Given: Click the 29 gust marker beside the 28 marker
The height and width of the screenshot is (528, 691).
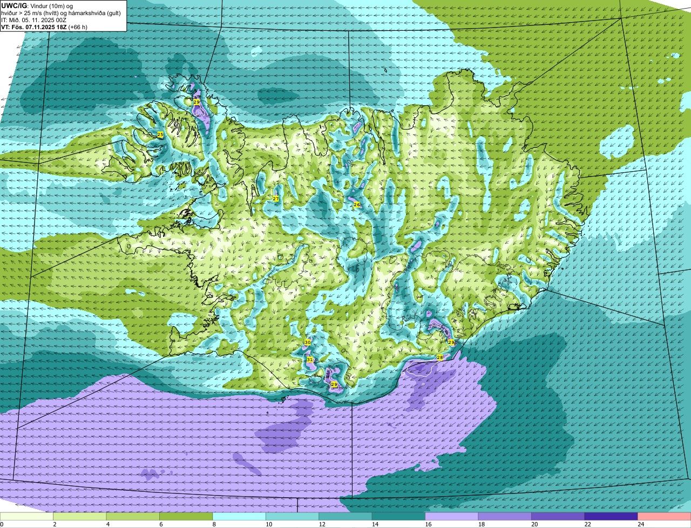Looking at the screenshot, I should click(x=451, y=342).
